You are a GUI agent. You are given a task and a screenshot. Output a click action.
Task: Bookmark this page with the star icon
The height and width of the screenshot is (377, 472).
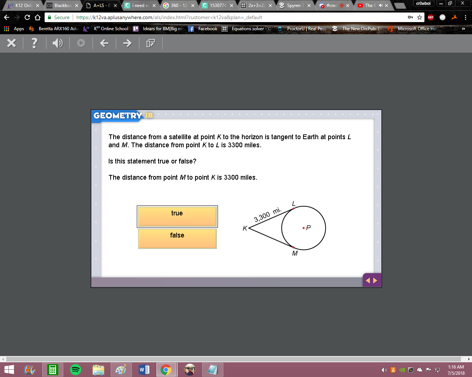(x=420, y=17)
